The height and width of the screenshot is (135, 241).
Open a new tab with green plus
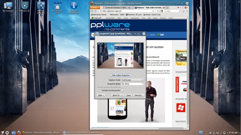tap(167, 7)
